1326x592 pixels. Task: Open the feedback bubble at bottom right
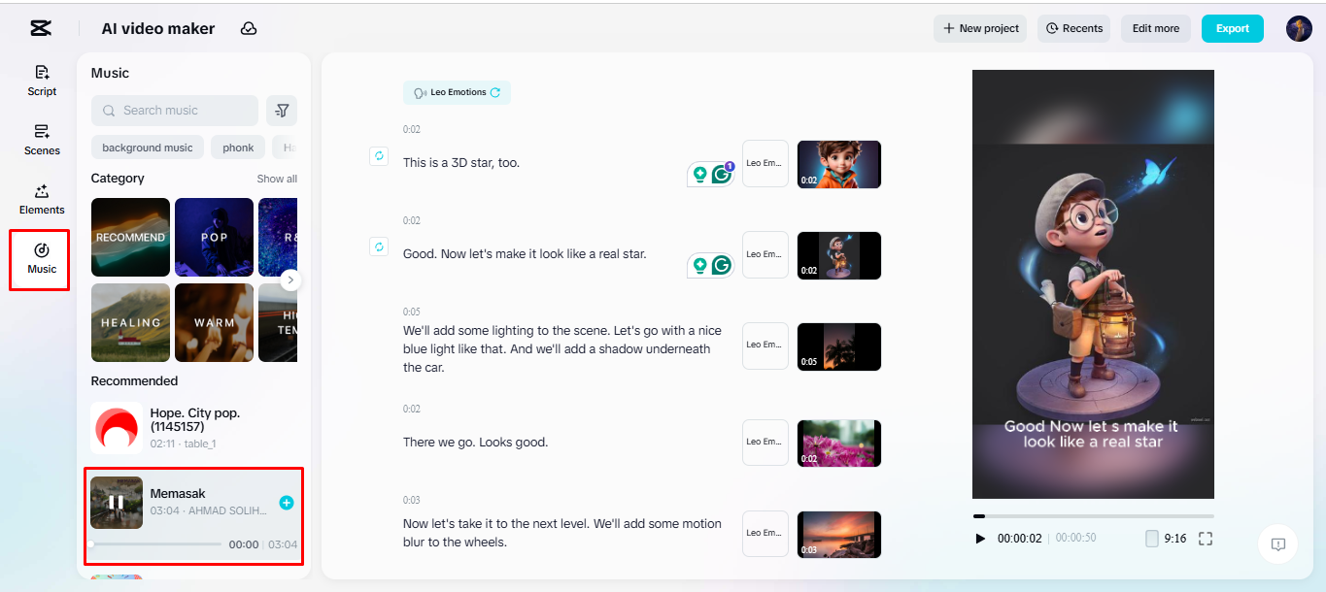[x=1277, y=544]
